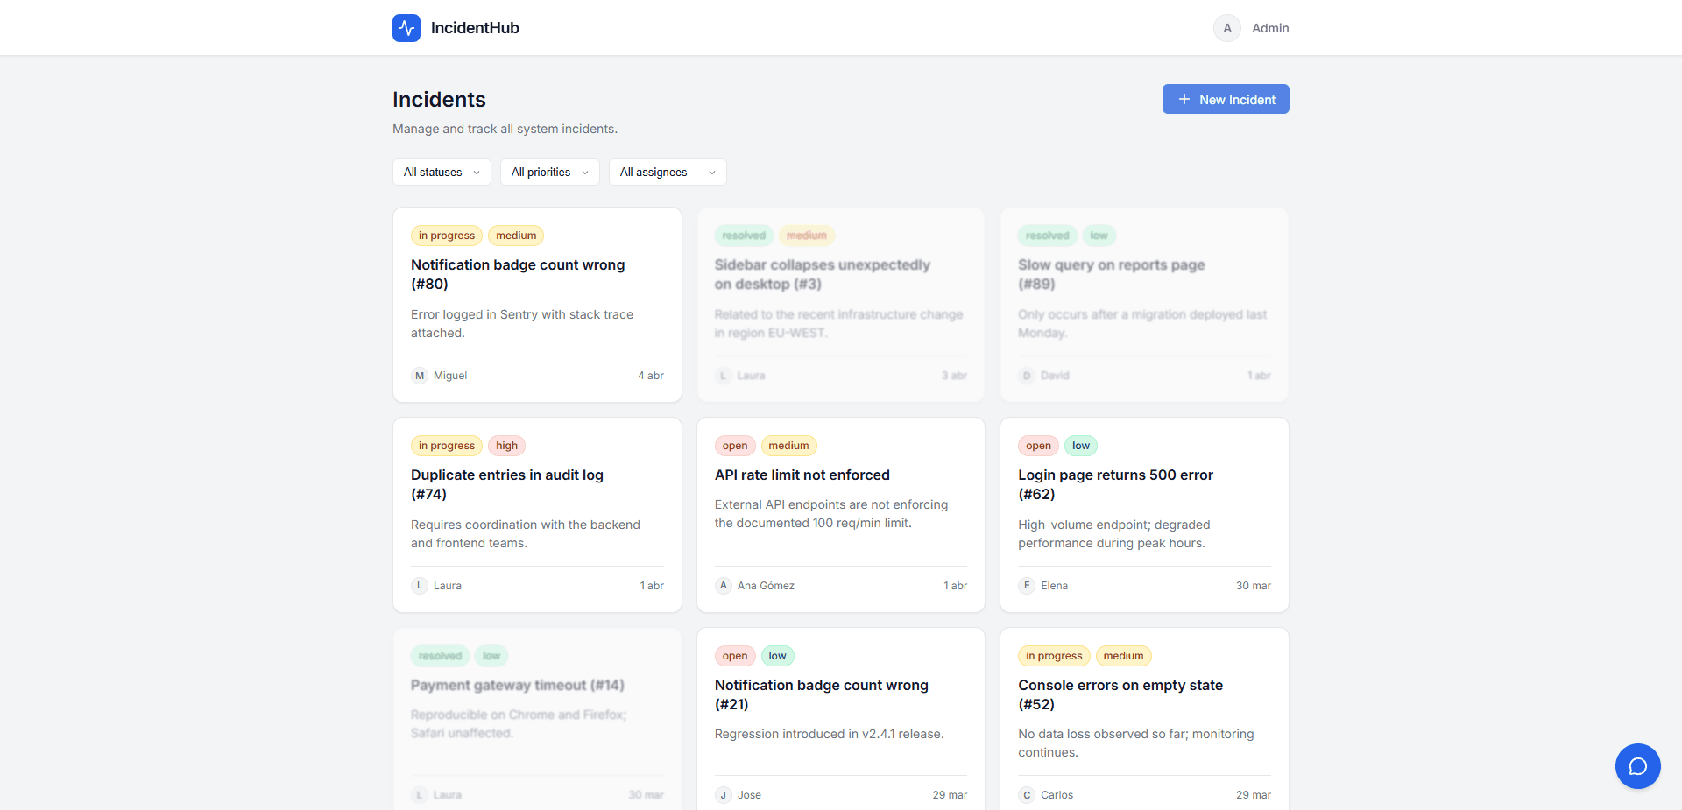Click Ana Gómez's avatar icon
Screen dimensions: 1682x810
coord(724,586)
